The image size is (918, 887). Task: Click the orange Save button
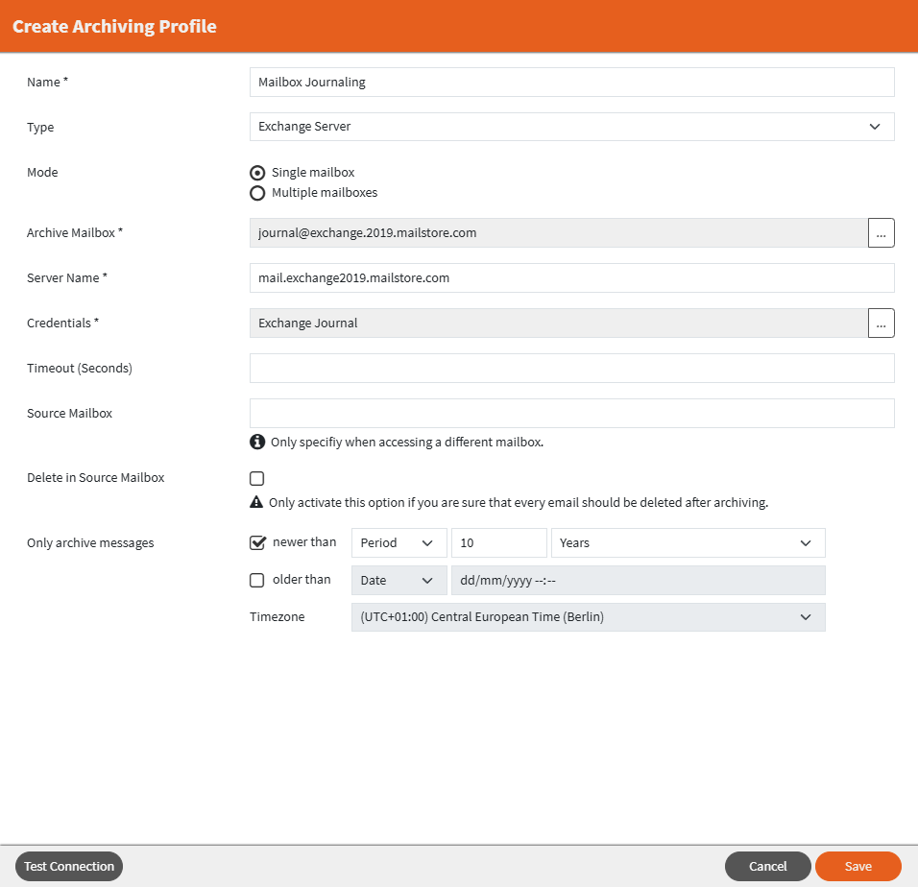click(858, 867)
